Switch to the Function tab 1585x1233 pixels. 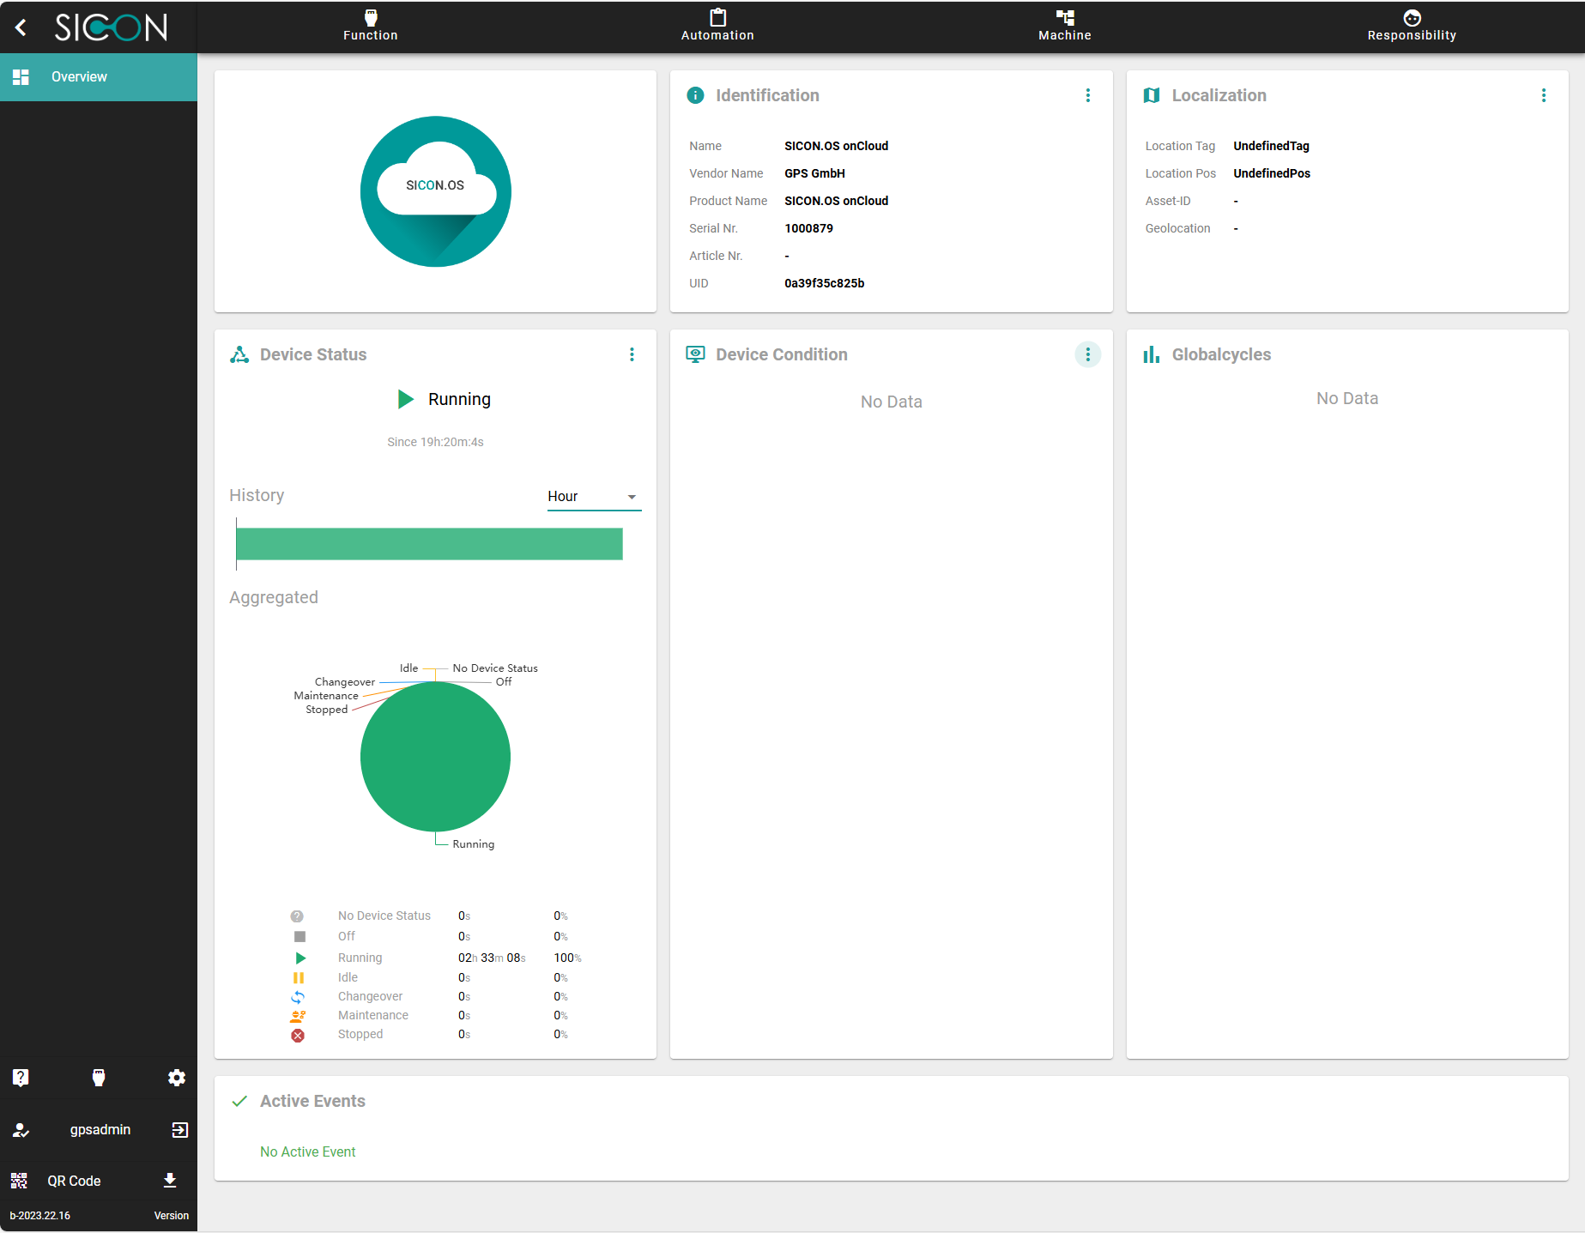(370, 26)
